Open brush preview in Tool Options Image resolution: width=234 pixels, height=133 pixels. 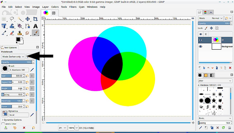click(x=5, y=68)
